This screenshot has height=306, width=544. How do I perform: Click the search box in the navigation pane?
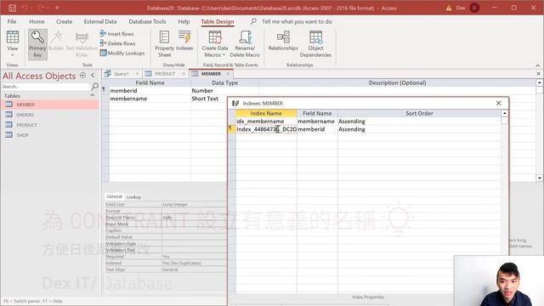pyautogui.click(x=45, y=87)
